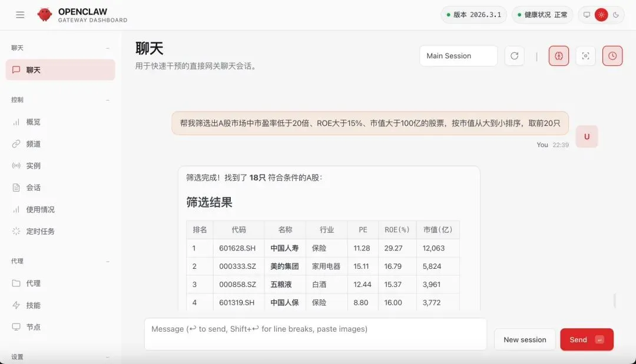Click the Send button
The image size is (636, 364).
pos(587,340)
